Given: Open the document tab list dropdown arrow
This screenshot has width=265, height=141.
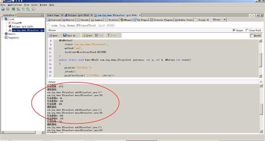Looking at the screenshot, I should tap(258, 16).
